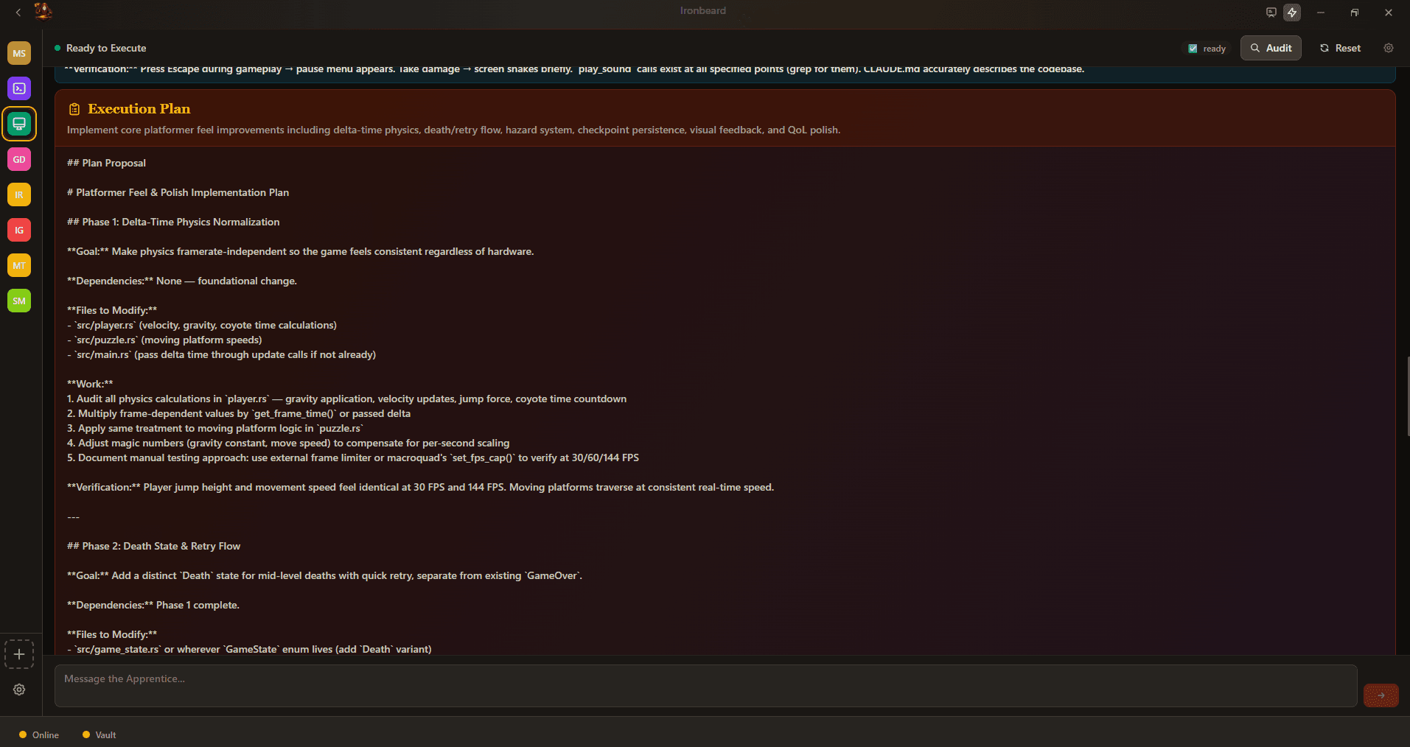Image resolution: width=1410 pixels, height=747 pixels.
Task: Click the Audit button
Action: 1270,48
